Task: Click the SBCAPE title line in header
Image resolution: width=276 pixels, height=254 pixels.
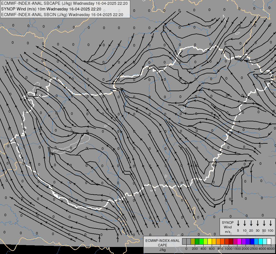Action: [64, 3]
